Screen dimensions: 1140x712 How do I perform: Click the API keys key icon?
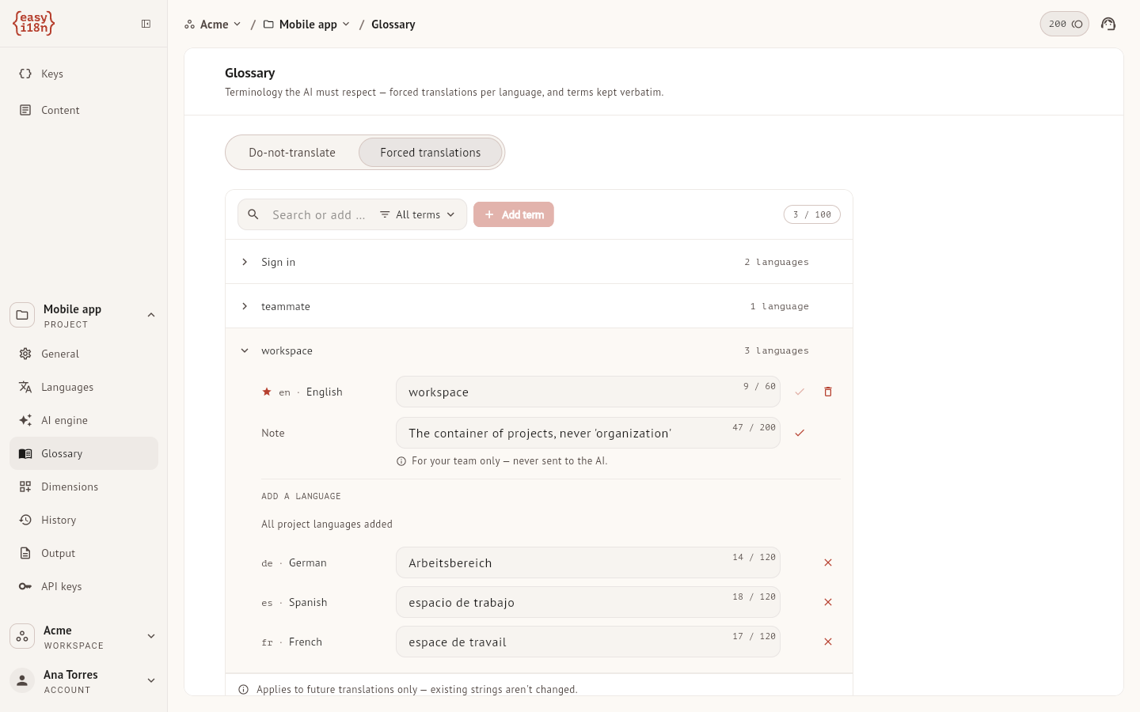25,586
